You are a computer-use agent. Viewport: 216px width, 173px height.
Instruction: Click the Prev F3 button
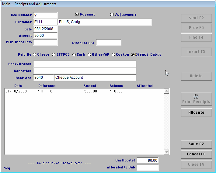click(196, 28)
